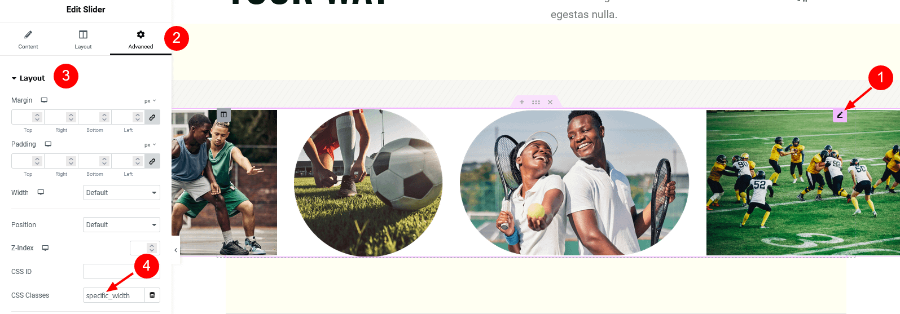
Task: Change the Margin px unit selector
Action: 150,101
